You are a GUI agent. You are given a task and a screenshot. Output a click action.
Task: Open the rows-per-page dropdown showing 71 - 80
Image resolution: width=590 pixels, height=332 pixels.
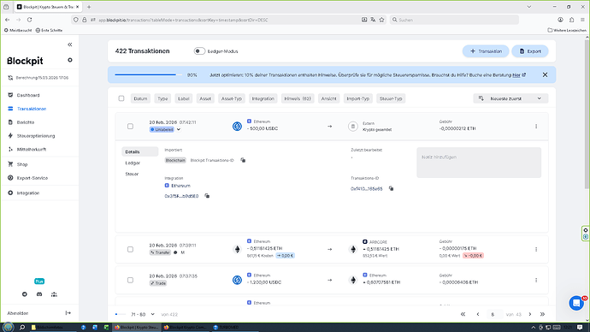coord(143,314)
